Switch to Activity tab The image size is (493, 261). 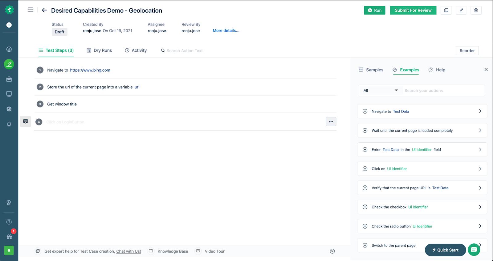(x=136, y=50)
